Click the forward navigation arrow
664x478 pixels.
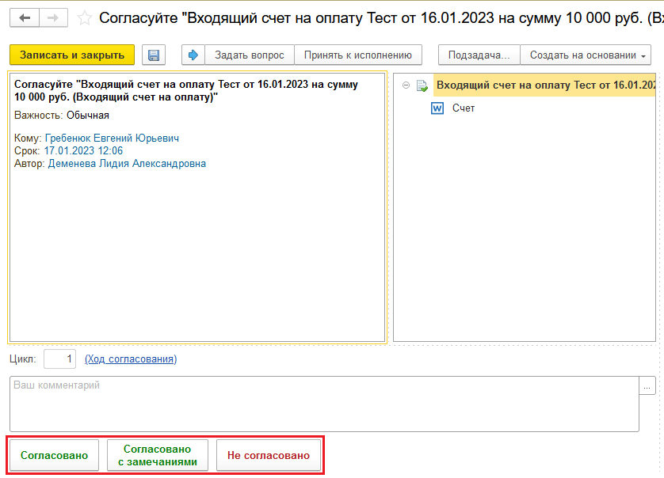click(x=52, y=18)
